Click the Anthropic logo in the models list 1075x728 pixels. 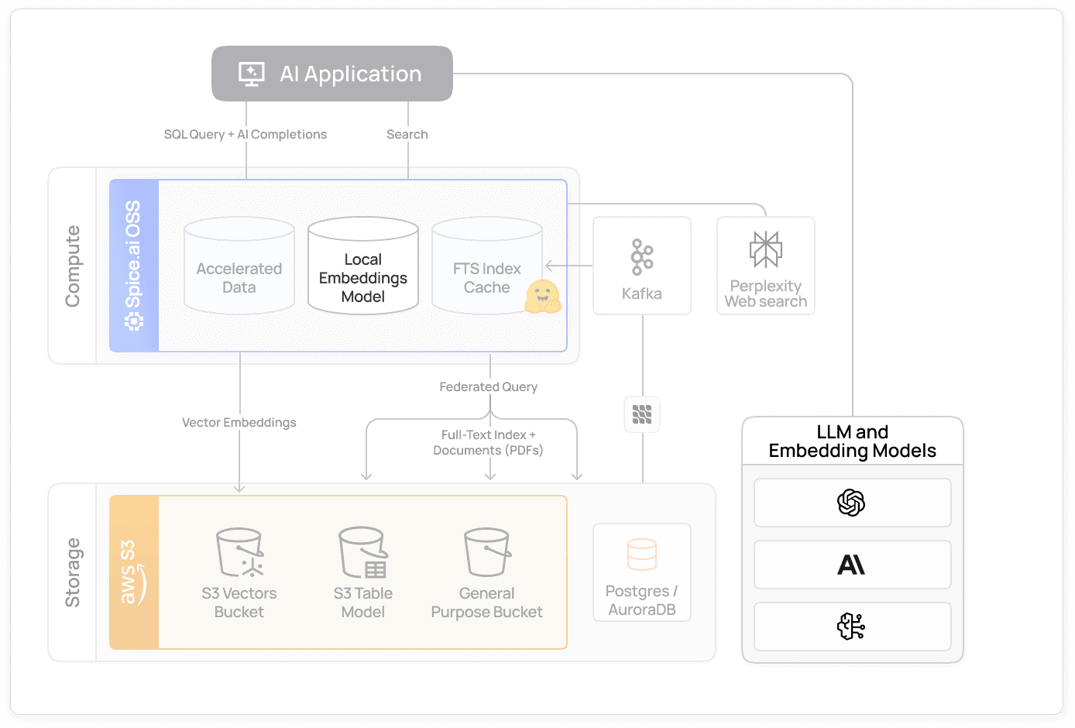coord(852,565)
